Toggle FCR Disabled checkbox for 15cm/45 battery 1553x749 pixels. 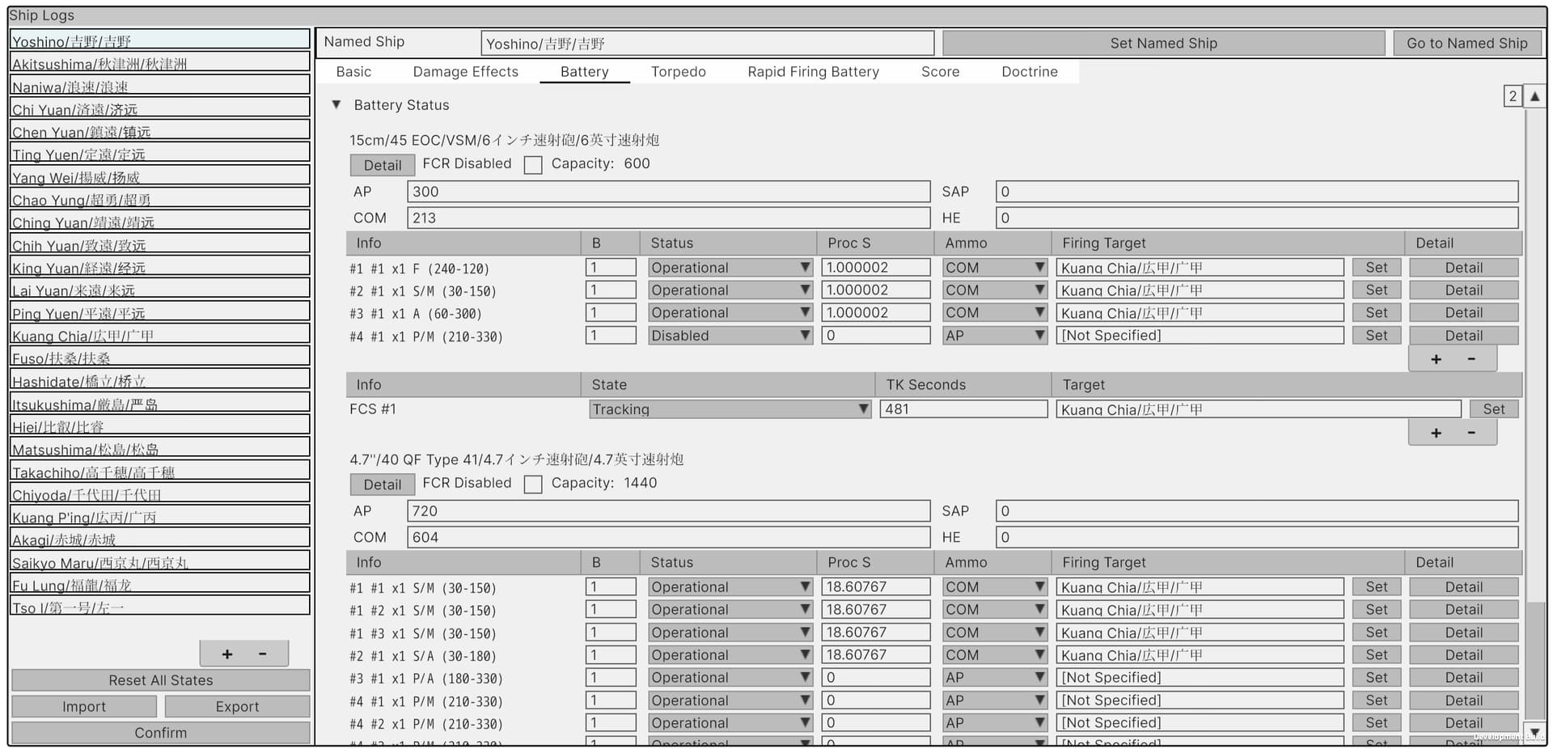pos(533,165)
